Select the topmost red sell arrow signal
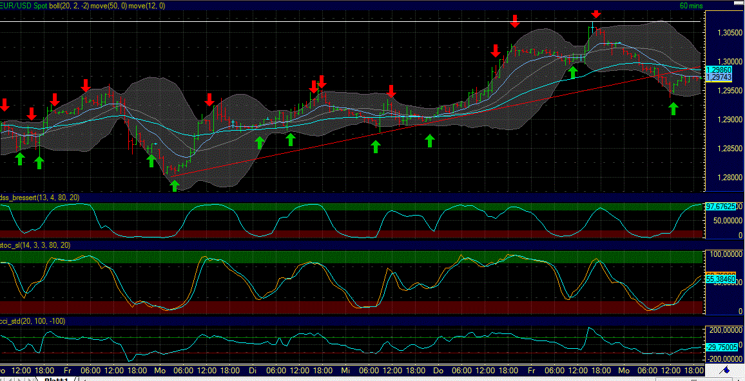The width and height of the screenshot is (745, 381). (x=595, y=14)
